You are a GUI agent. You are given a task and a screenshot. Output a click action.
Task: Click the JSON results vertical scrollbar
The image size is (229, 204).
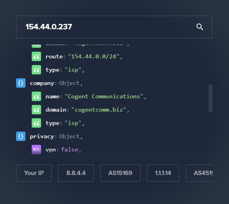[x=211, y=98]
